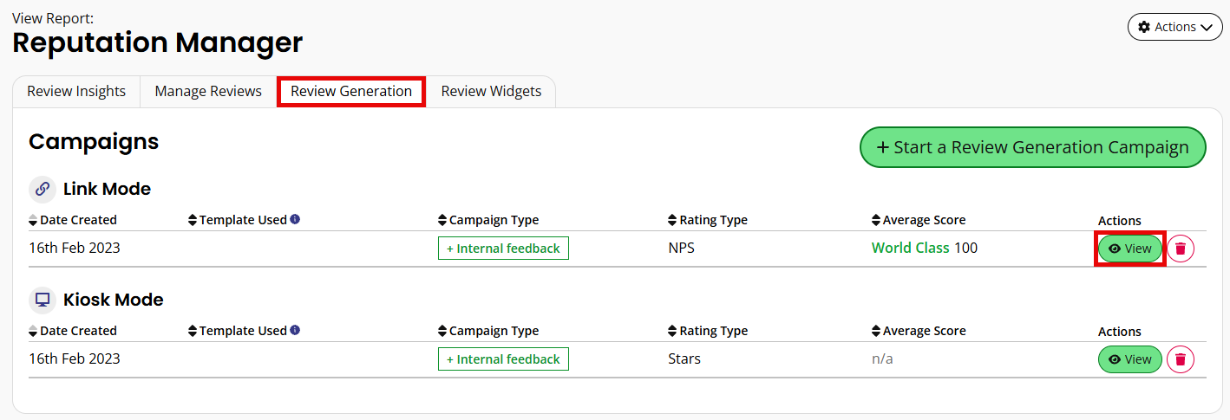
Task: Open the Review Widgets tab
Action: tap(491, 91)
